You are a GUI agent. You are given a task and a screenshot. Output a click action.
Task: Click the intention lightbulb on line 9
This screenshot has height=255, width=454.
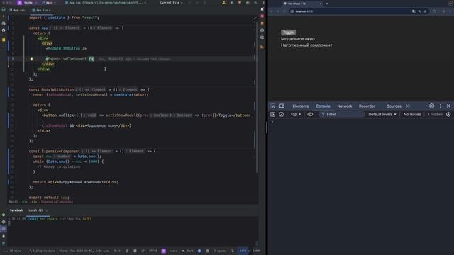pyautogui.click(x=32, y=59)
